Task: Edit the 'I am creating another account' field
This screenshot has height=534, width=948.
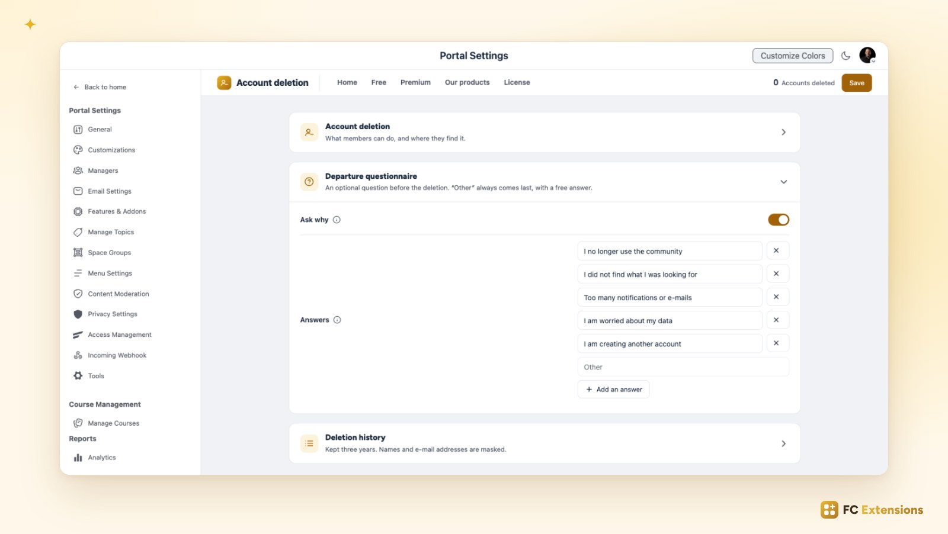Action: tap(670, 343)
